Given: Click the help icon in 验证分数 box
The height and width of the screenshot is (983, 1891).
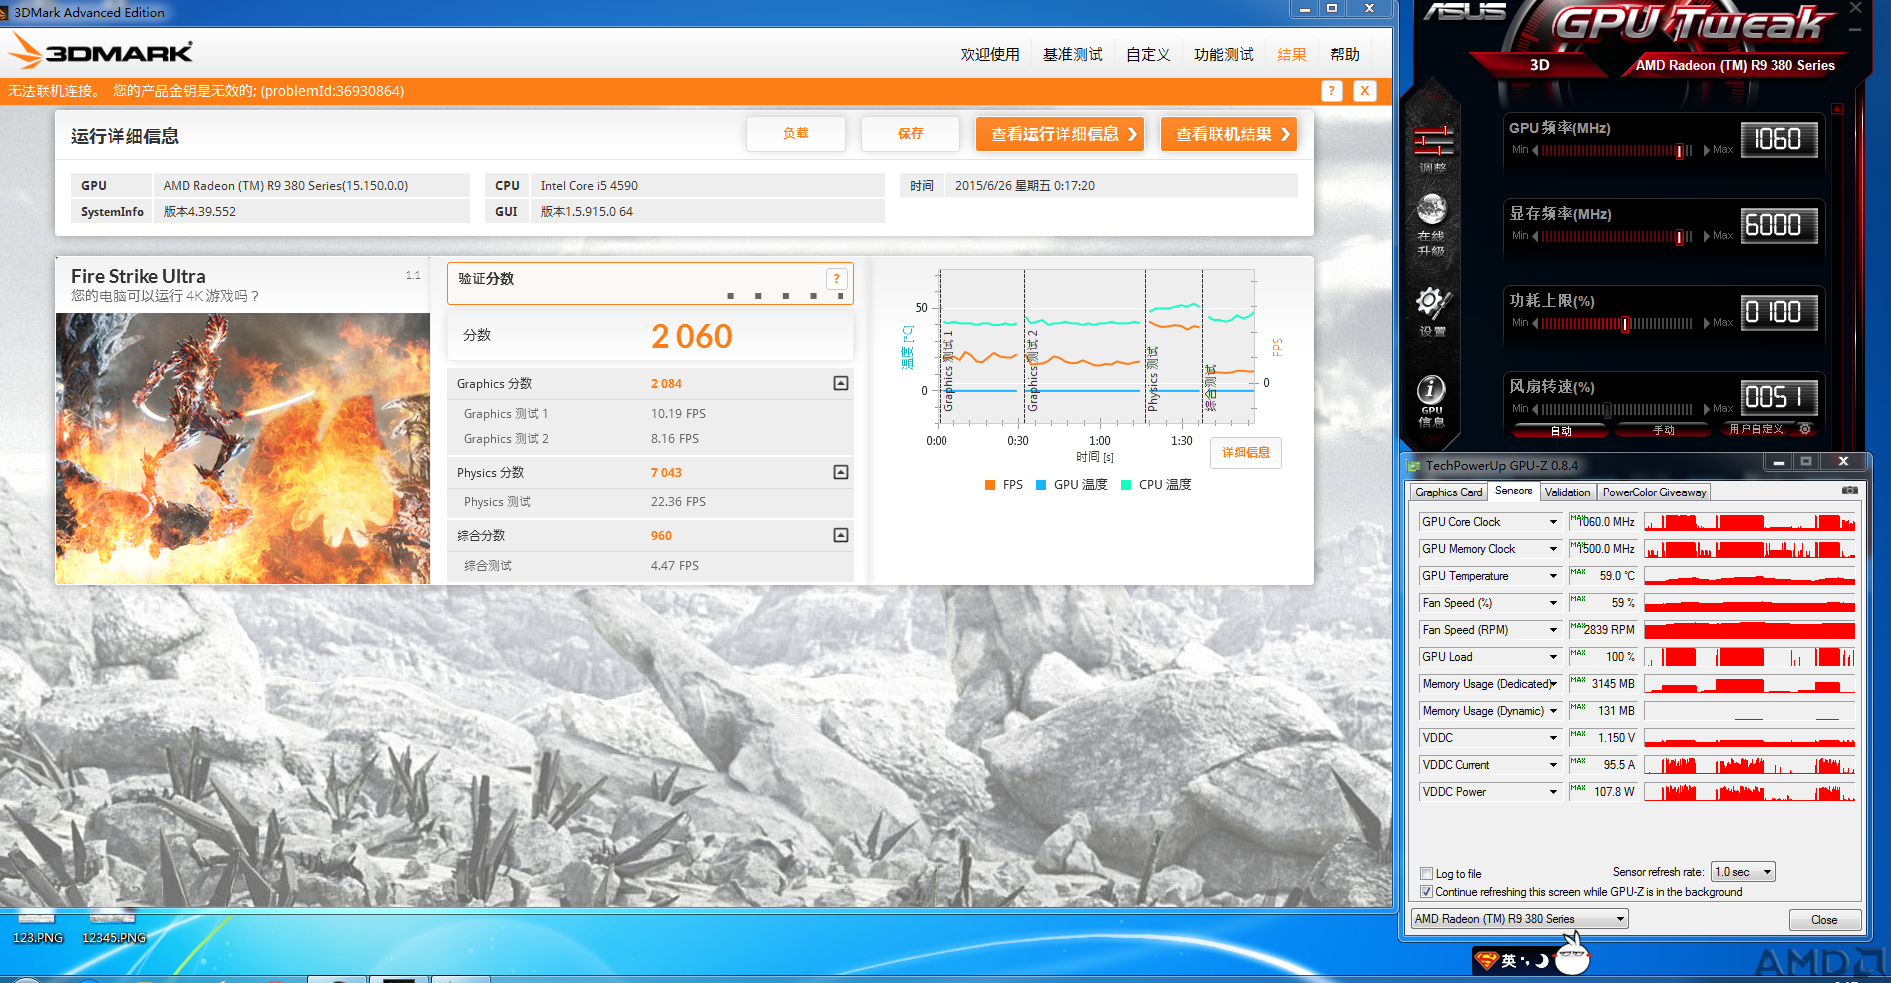Looking at the screenshot, I should click(836, 279).
